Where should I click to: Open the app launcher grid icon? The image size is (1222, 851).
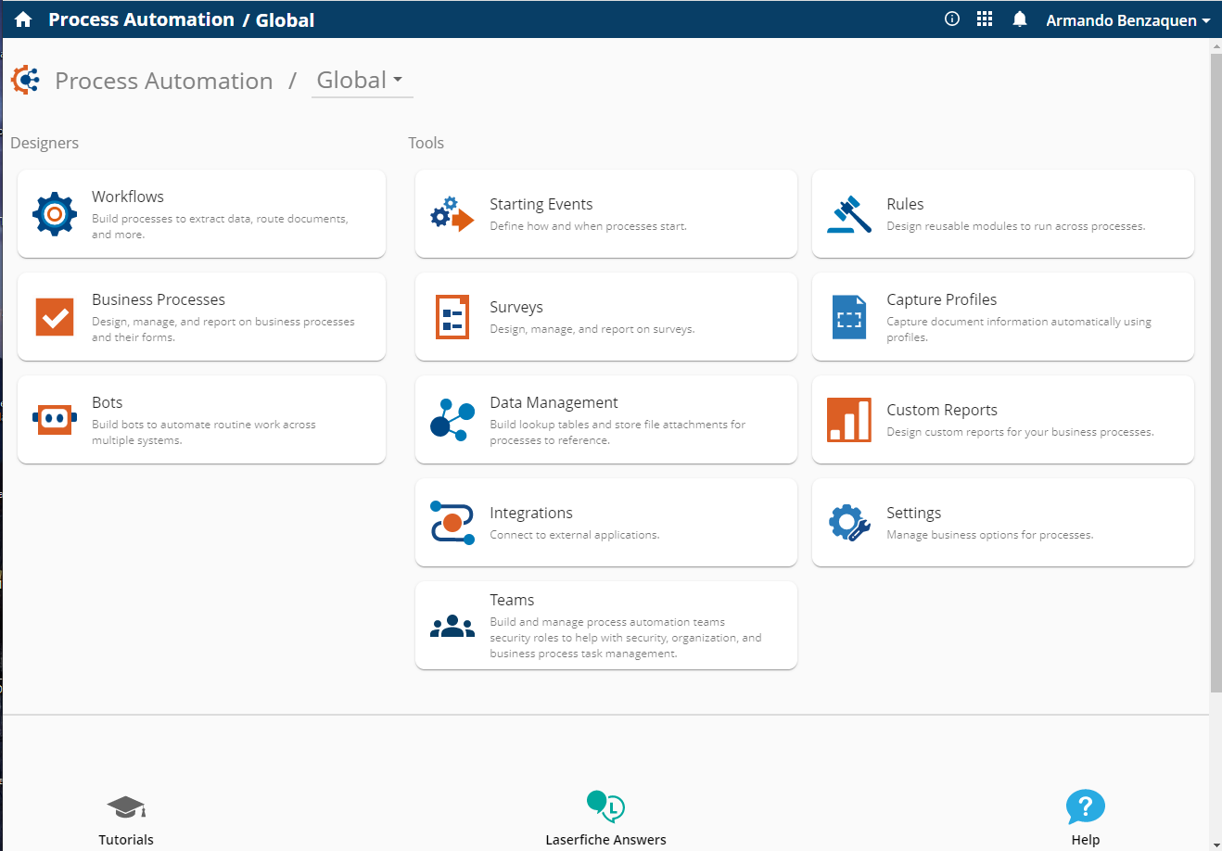pos(985,19)
